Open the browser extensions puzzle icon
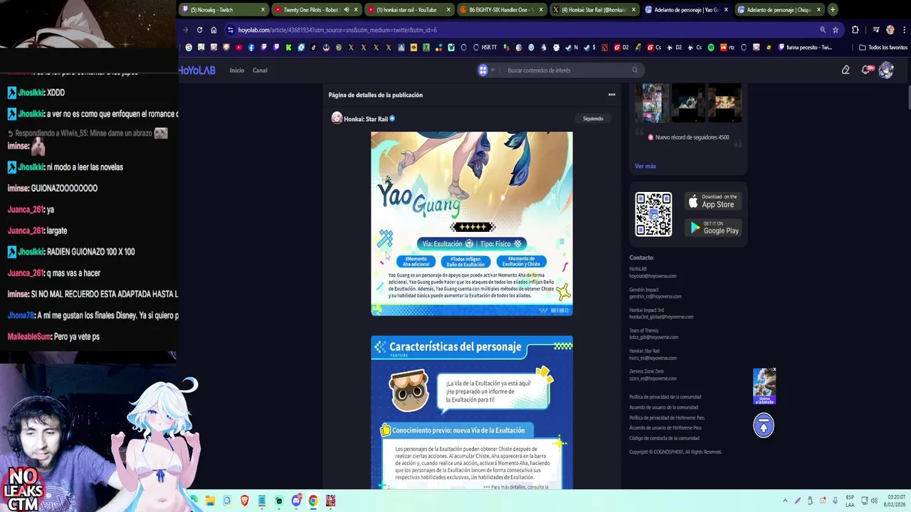The image size is (911, 512). tap(855, 30)
